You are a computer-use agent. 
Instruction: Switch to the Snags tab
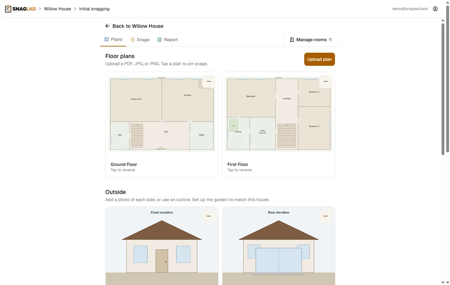click(x=140, y=40)
